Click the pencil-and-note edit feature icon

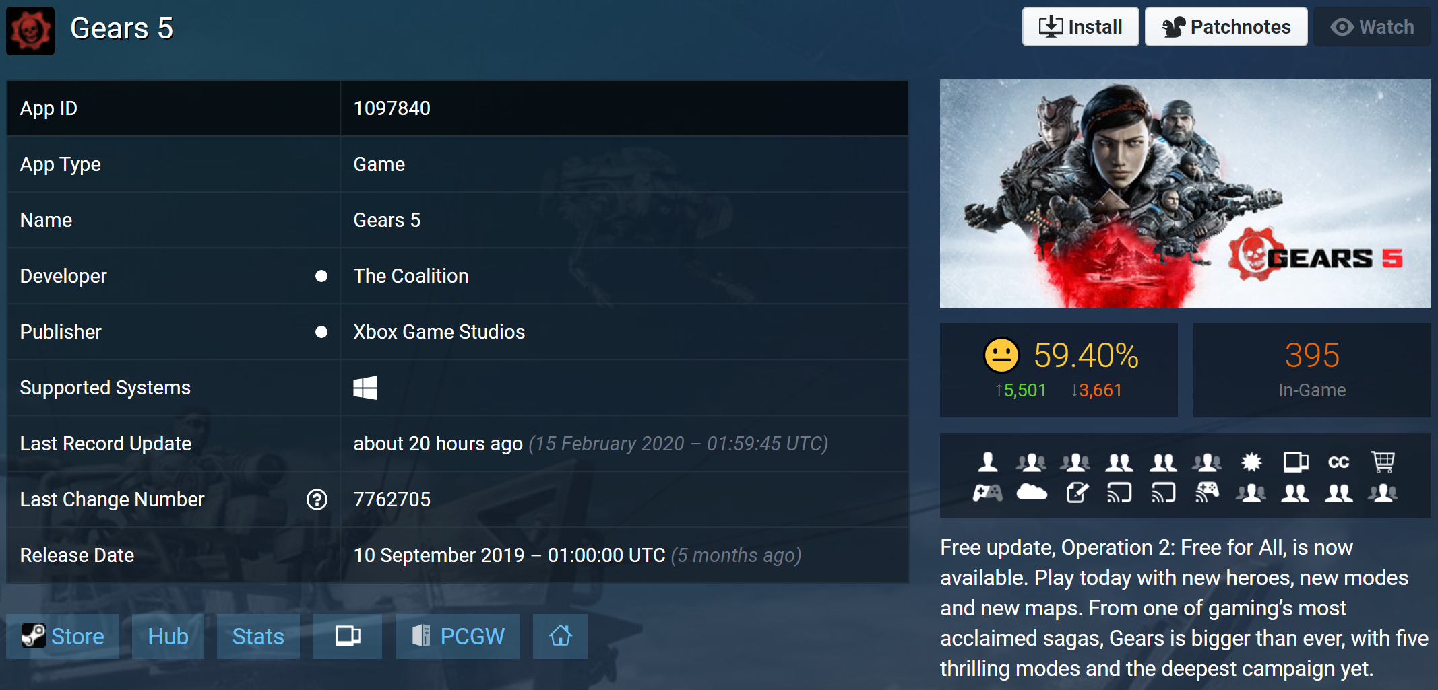[1077, 493]
